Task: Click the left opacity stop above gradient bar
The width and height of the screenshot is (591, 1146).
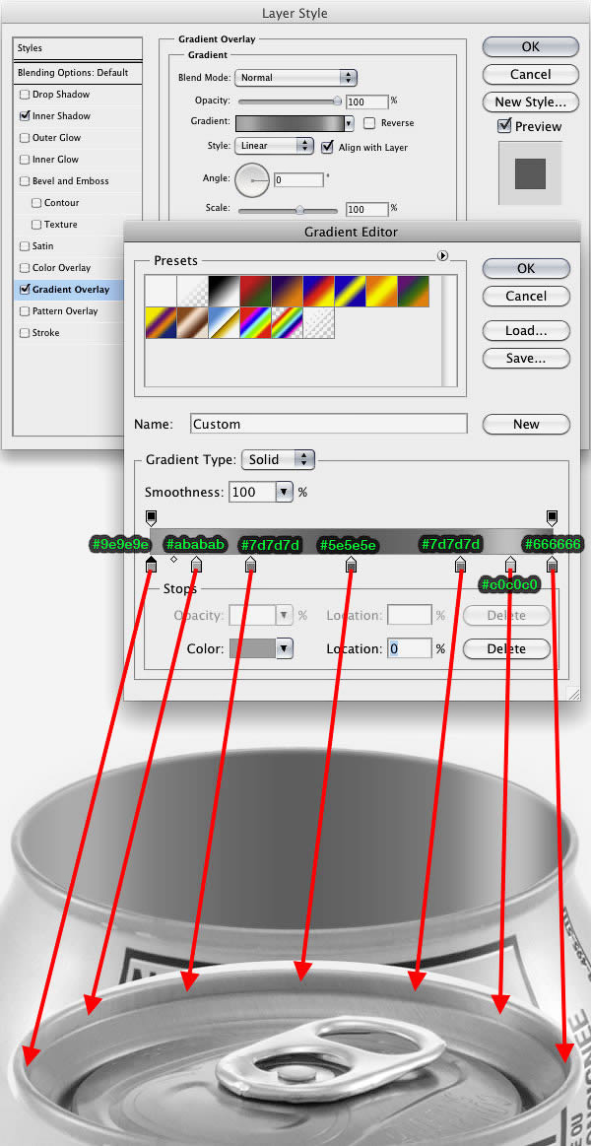Action: coord(152,518)
